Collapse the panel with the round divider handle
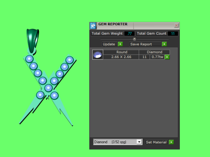This screenshot has height=157, width=210. click(134, 39)
